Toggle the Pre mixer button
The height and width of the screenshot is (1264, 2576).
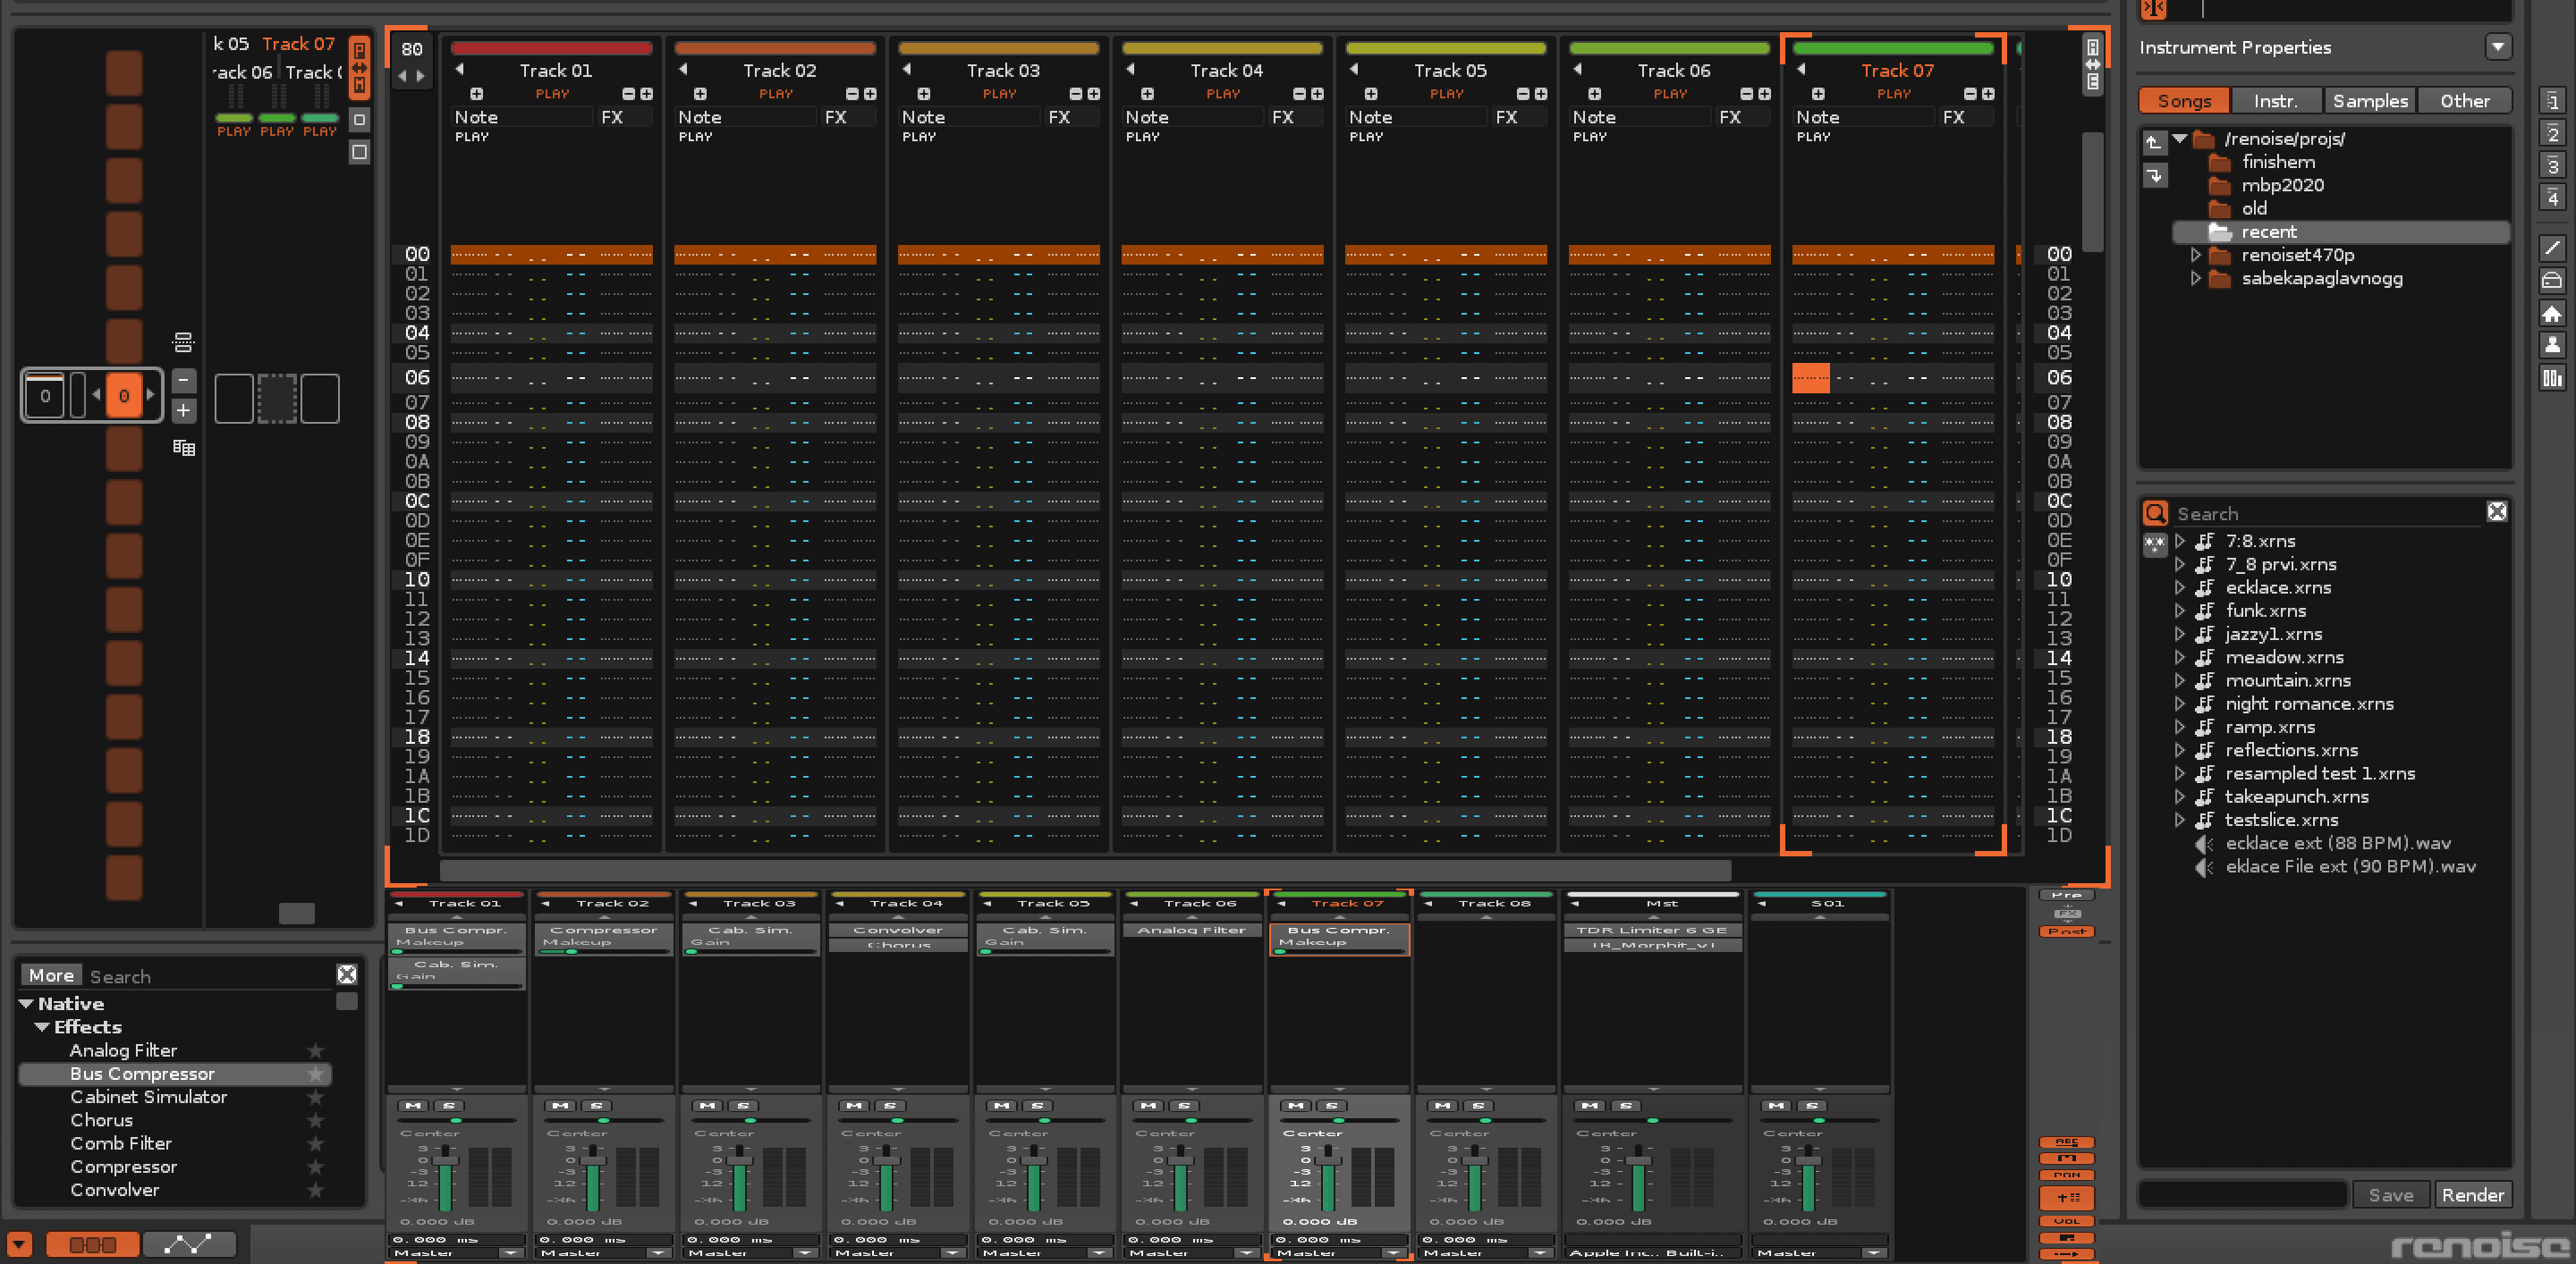2066,896
